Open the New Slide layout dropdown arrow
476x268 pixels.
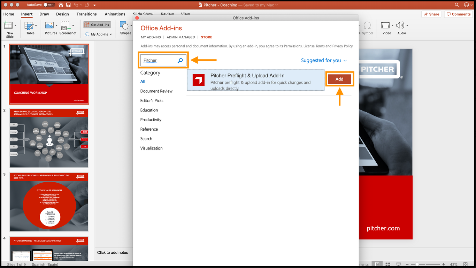[15, 25]
